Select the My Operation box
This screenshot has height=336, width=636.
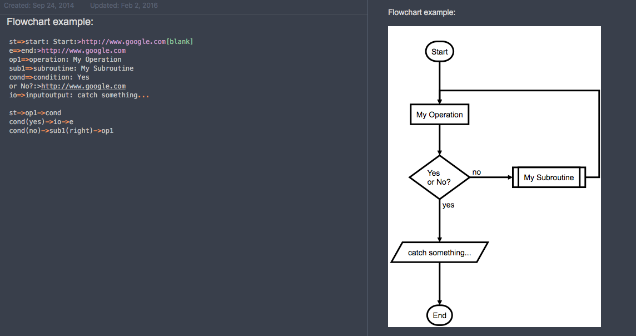[x=439, y=115]
